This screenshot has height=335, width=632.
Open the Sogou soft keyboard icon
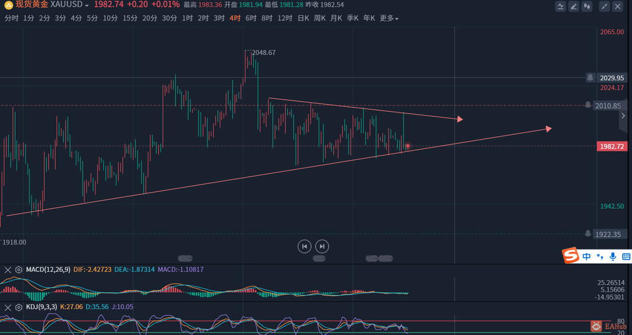click(x=626, y=257)
